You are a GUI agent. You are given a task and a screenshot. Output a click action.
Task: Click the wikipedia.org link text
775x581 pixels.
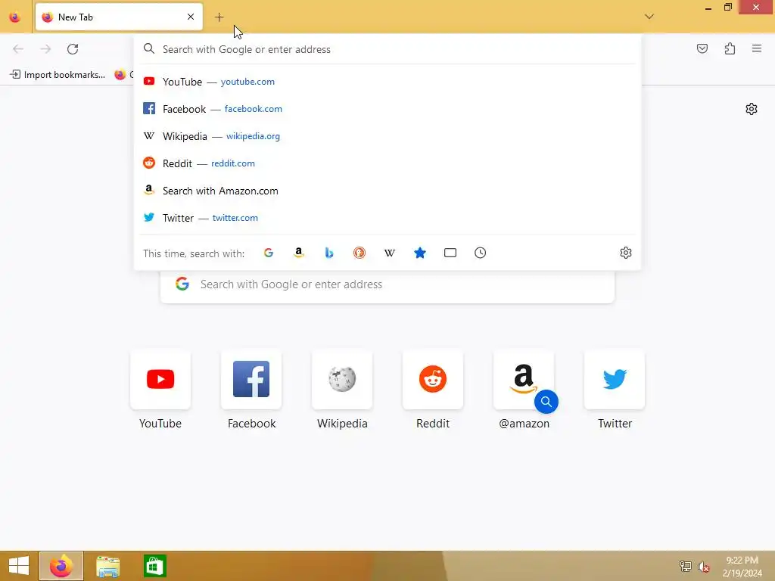[253, 136]
